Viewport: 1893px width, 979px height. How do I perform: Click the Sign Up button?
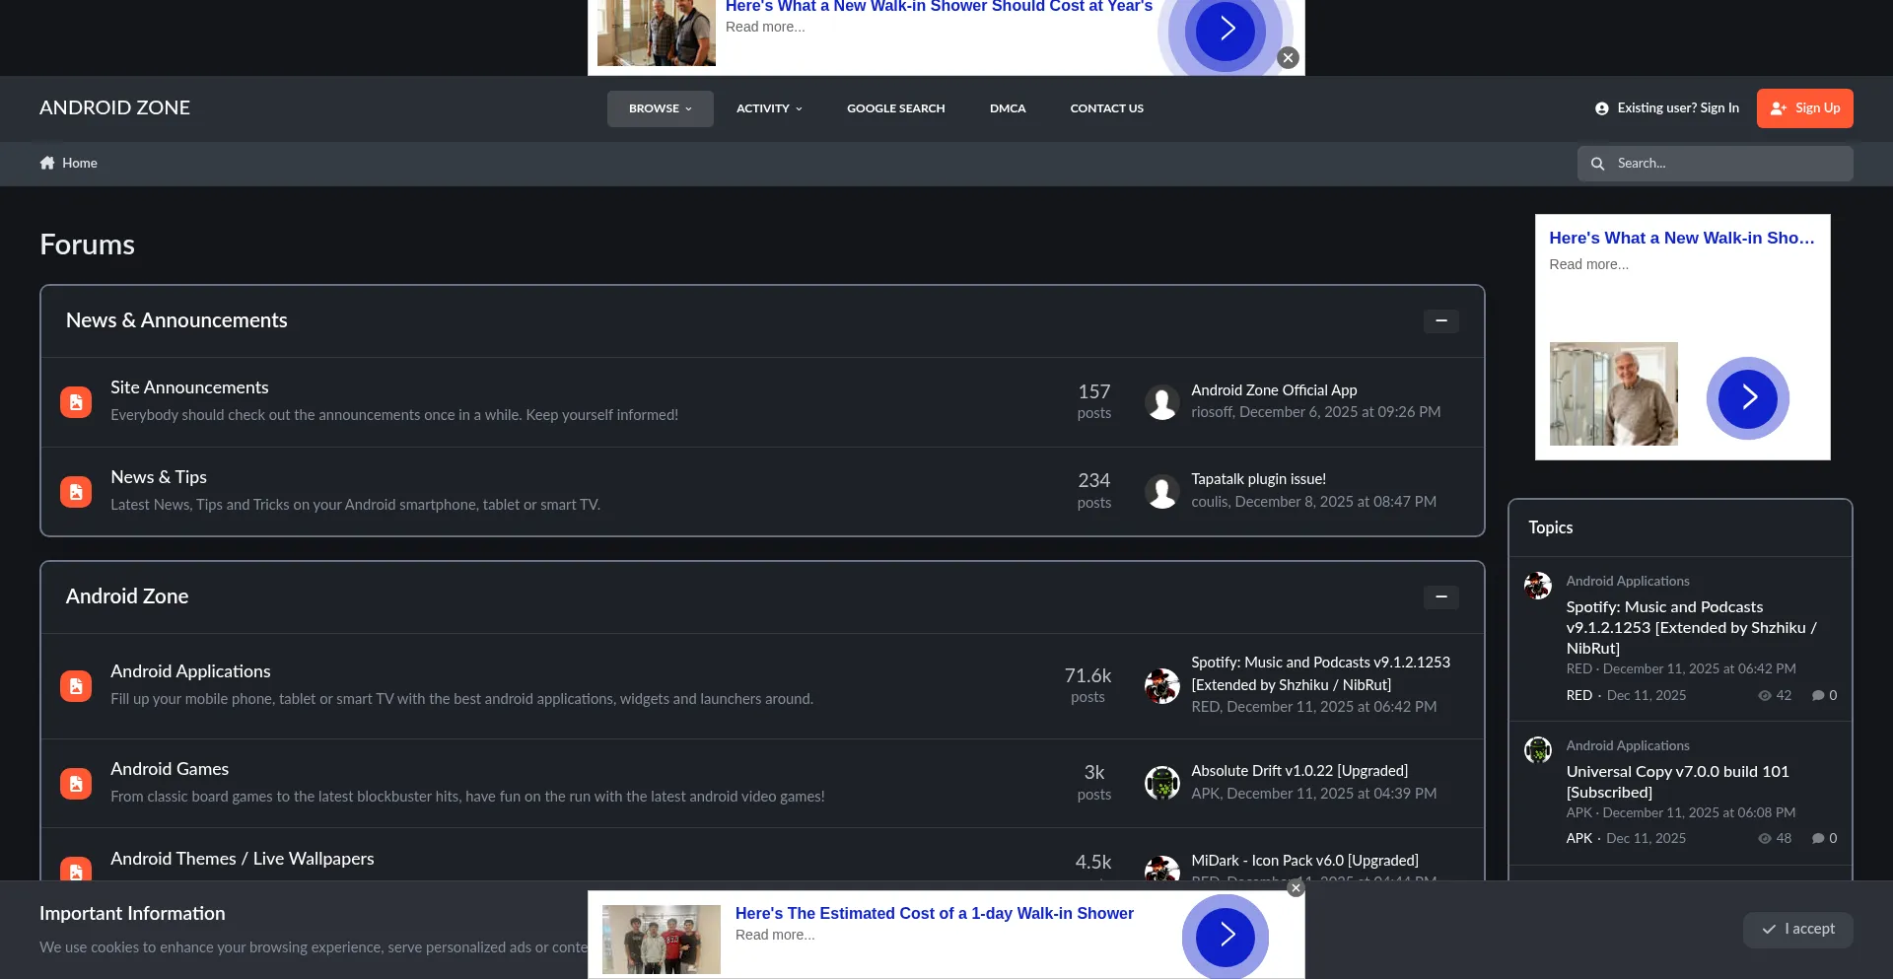click(1804, 108)
